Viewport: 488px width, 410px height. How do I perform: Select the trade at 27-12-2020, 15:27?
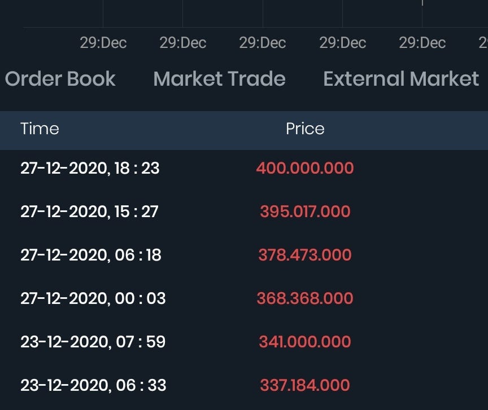[244, 211]
